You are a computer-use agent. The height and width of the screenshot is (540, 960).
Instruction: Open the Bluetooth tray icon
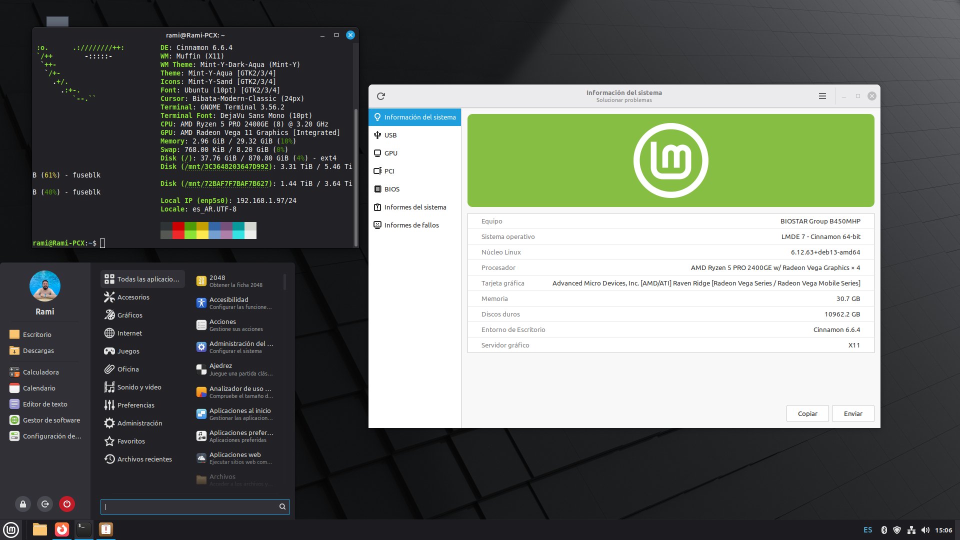click(883, 530)
